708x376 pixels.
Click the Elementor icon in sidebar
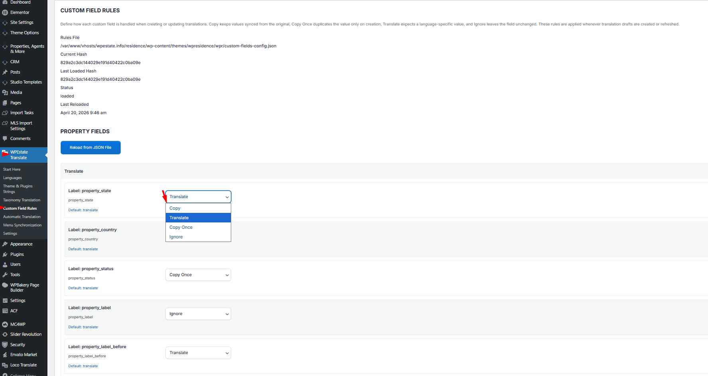click(5, 12)
